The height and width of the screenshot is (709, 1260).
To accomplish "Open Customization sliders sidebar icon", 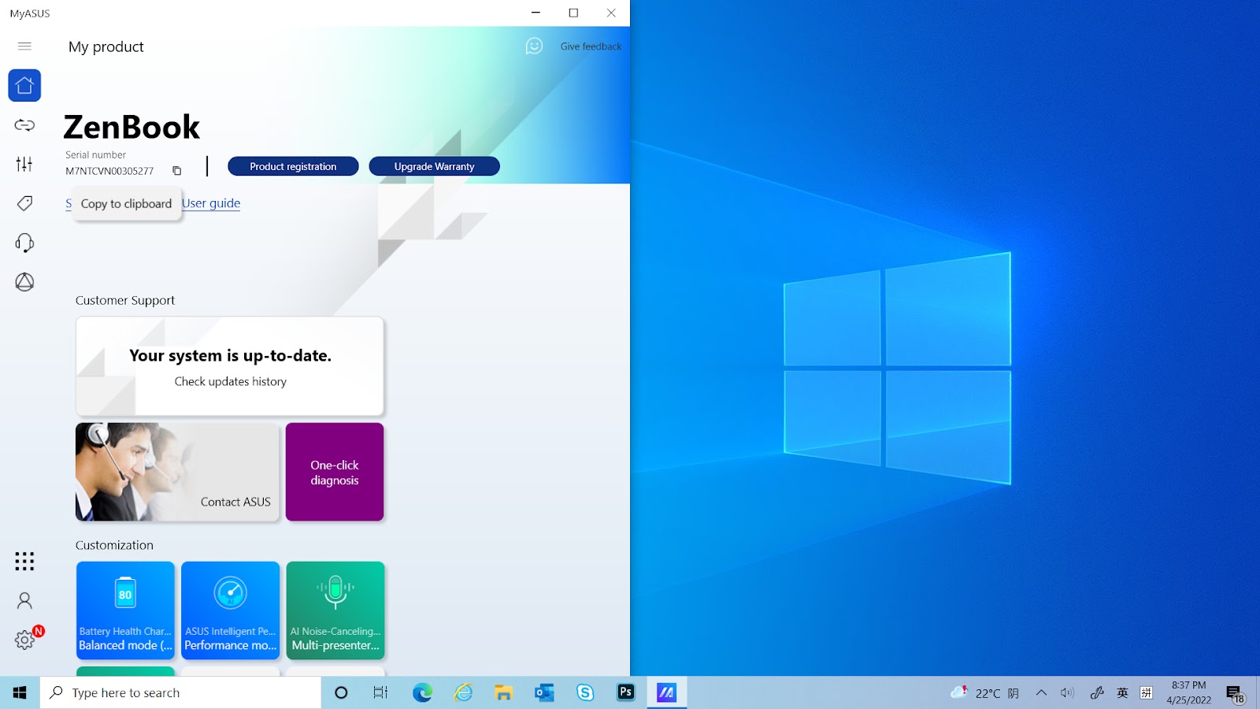I will pos(24,164).
